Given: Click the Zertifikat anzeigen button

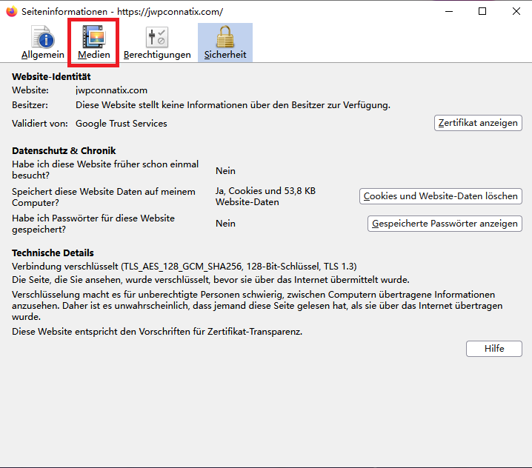Looking at the screenshot, I should 478,123.
